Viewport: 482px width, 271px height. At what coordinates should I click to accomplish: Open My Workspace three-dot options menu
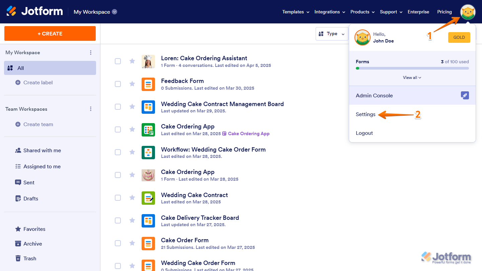point(90,53)
